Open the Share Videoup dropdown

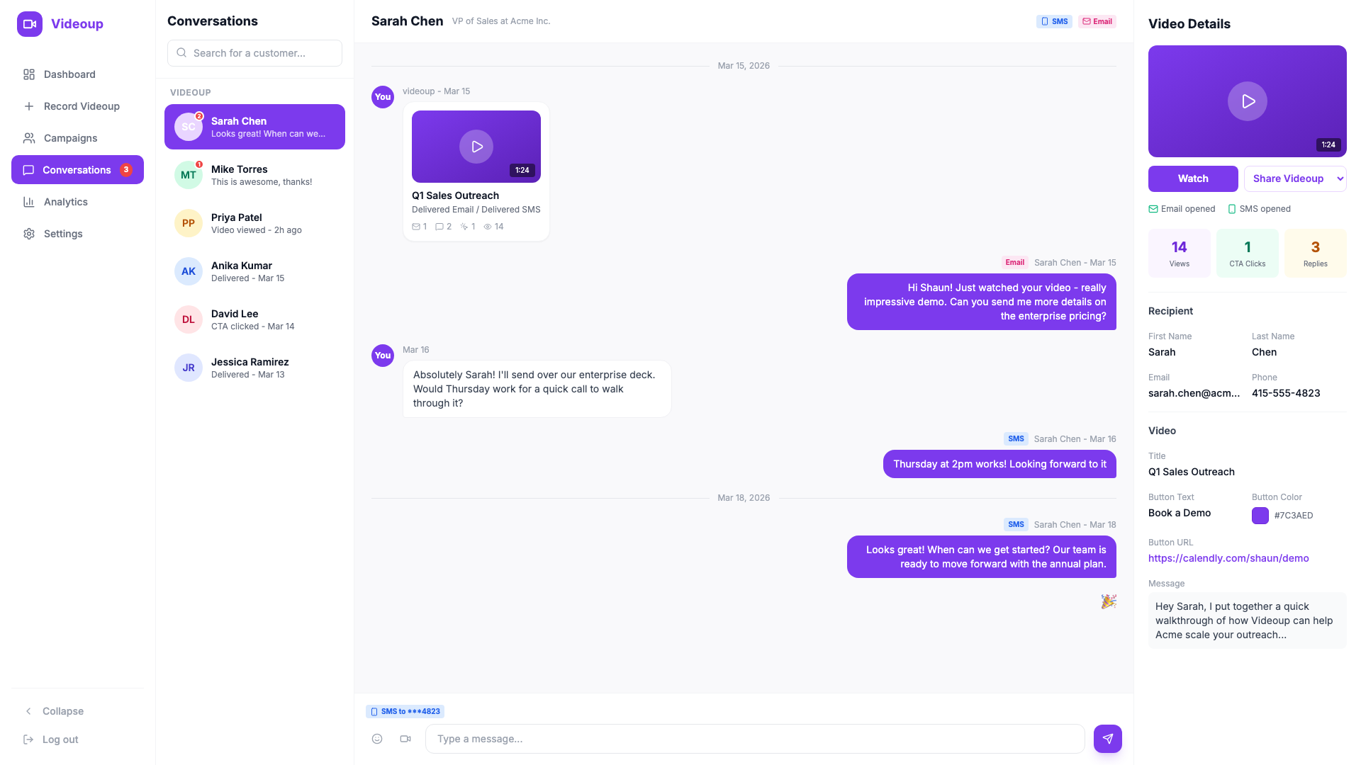coord(1294,178)
